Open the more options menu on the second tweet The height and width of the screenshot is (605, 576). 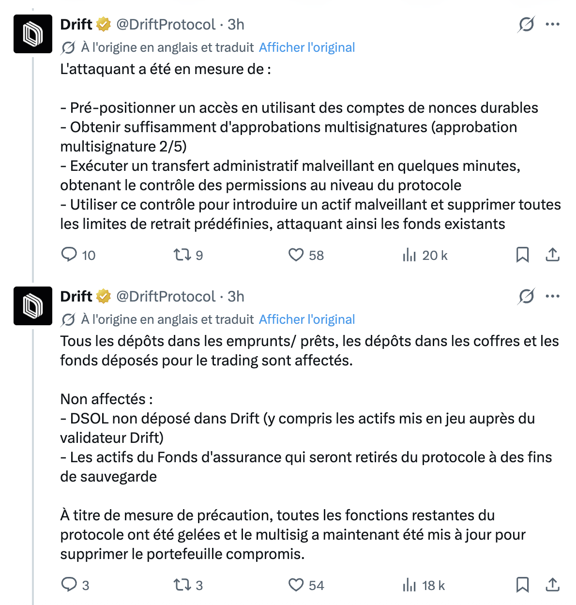pyautogui.click(x=552, y=296)
